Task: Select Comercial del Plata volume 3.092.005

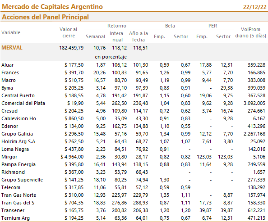Action: [254, 103]
